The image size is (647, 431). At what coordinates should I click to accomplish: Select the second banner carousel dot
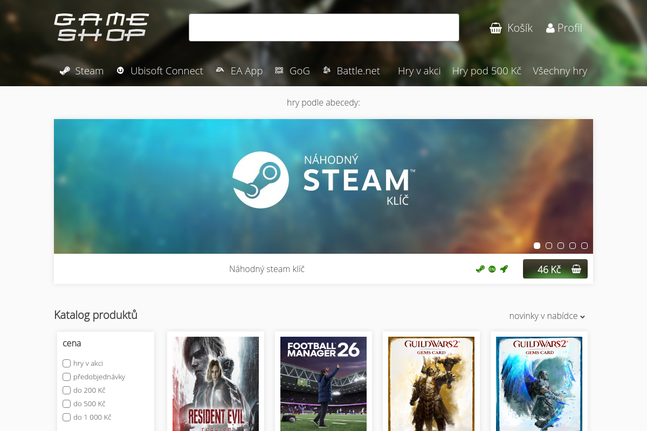(x=549, y=246)
